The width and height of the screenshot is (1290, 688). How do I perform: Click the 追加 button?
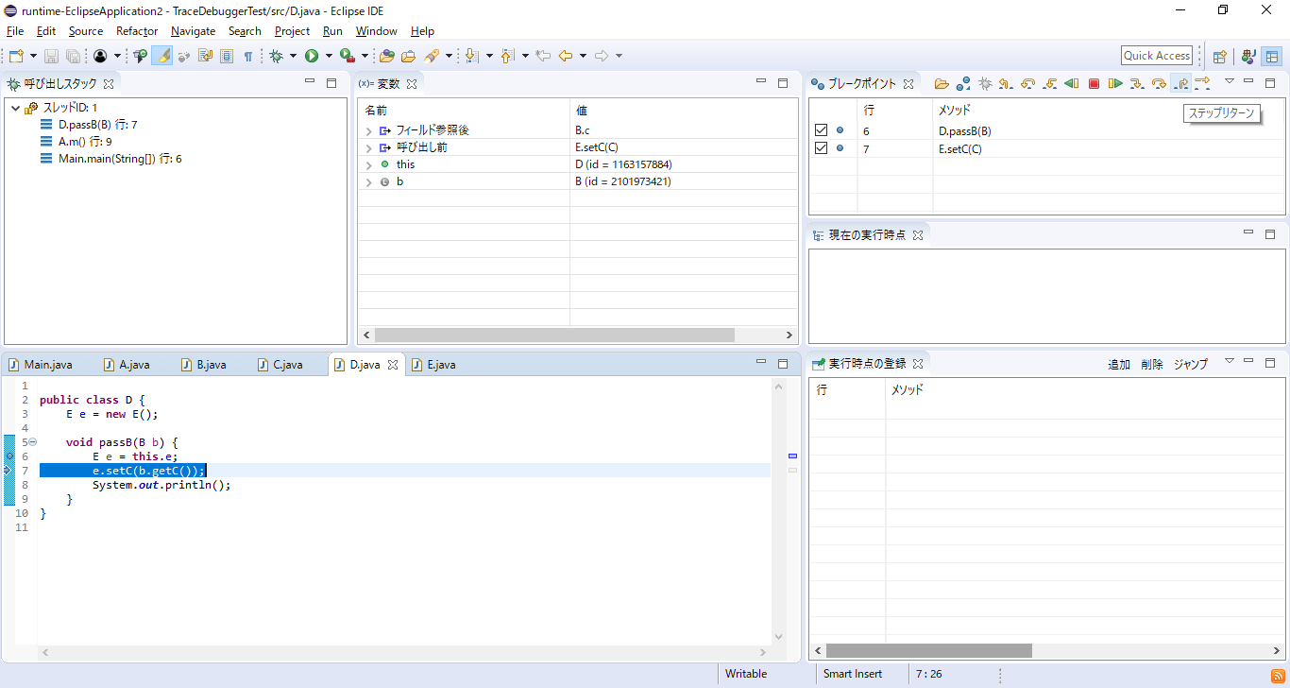[1119, 364]
